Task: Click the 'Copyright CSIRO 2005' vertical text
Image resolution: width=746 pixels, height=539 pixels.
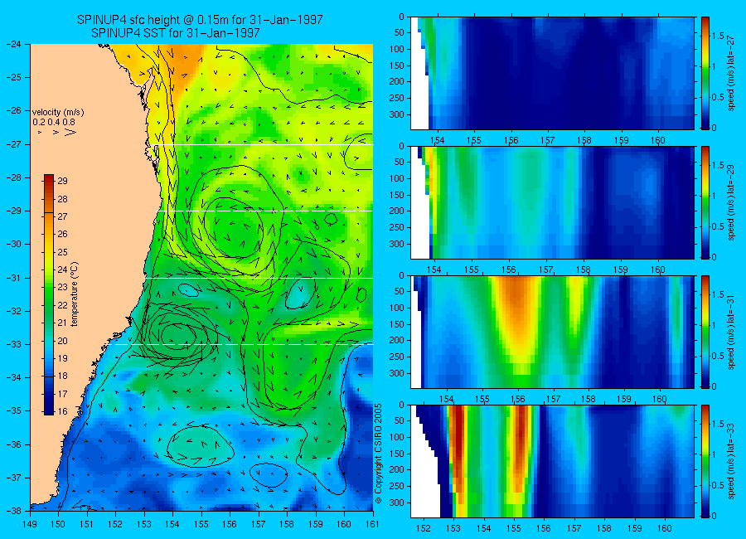Action: (379, 454)
